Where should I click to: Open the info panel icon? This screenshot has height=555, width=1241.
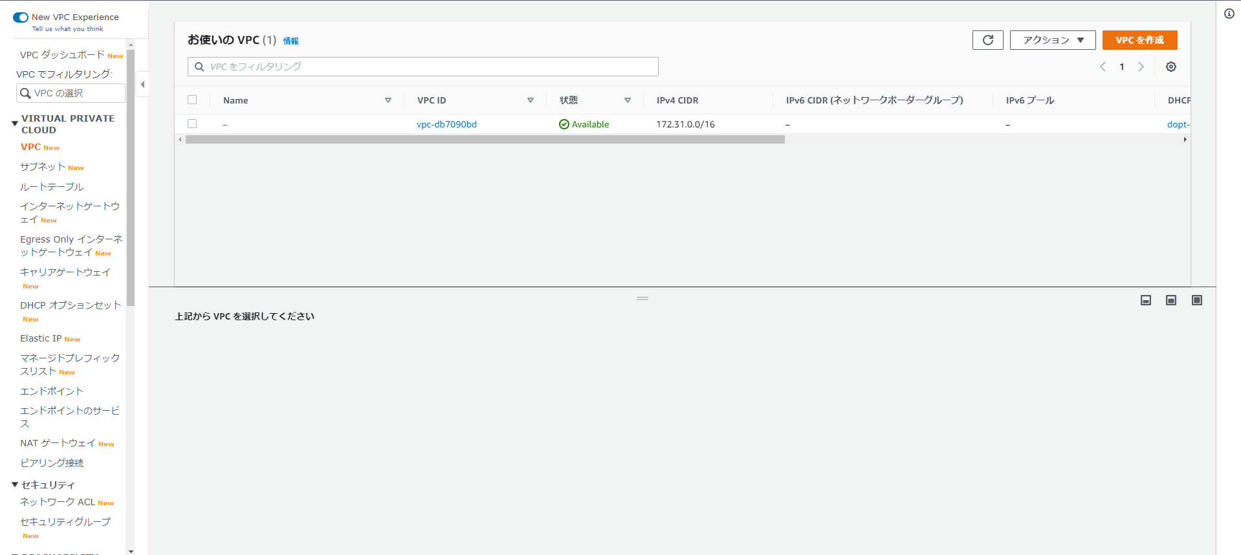click(x=1229, y=14)
